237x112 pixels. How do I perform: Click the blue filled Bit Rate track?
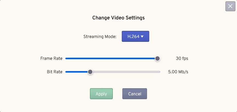tap(77, 72)
